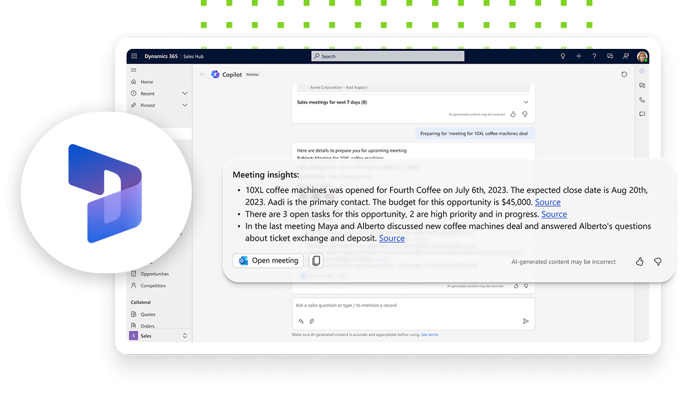Click the plus quick-create icon
The image size is (693, 393).
[x=578, y=56]
